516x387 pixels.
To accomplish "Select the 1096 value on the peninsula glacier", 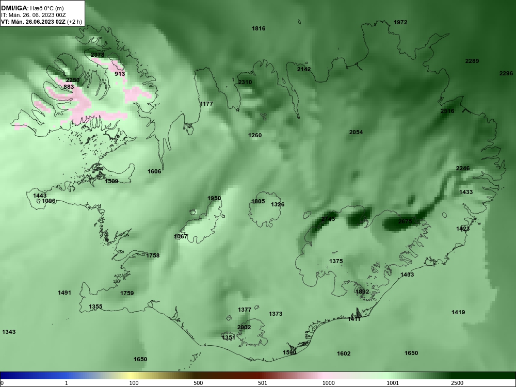I will point(49,201).
